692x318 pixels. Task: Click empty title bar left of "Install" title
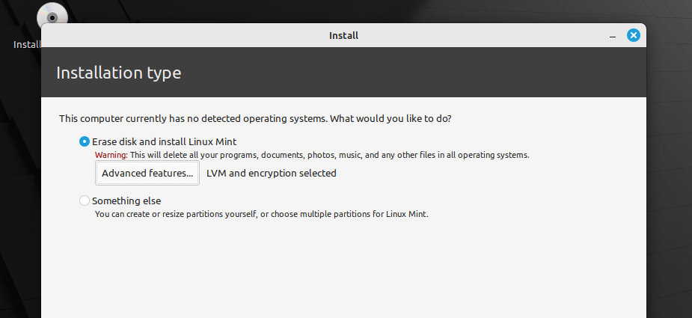[x=177, y=35]
